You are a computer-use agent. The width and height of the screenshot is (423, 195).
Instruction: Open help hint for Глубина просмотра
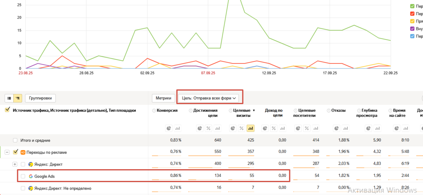[x=359, y=110]
